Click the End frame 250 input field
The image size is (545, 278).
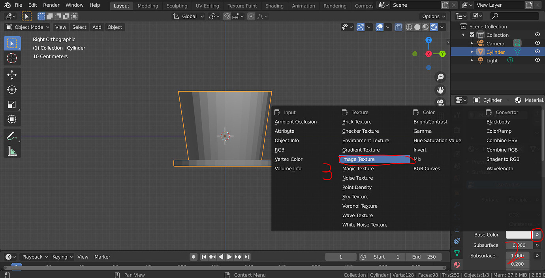(x=423, y=257)
